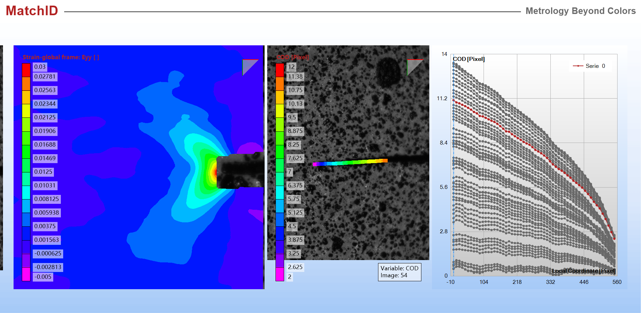Click strain legend value 0.02125
This screenshot has width=641, height=313.
pos(45,117)
